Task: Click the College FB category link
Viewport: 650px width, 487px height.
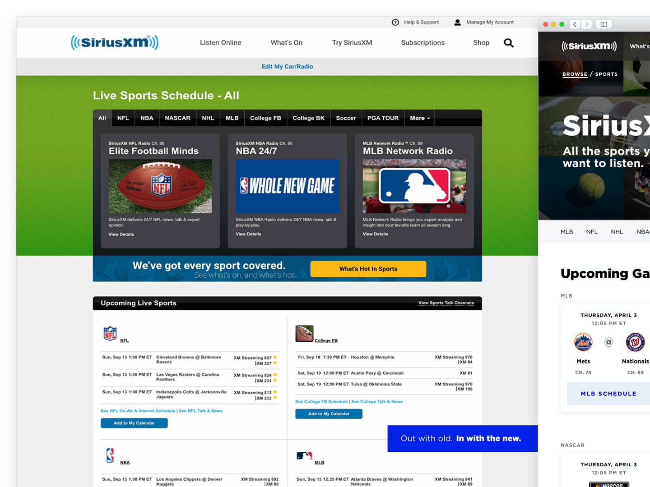Action: (326, 340)
